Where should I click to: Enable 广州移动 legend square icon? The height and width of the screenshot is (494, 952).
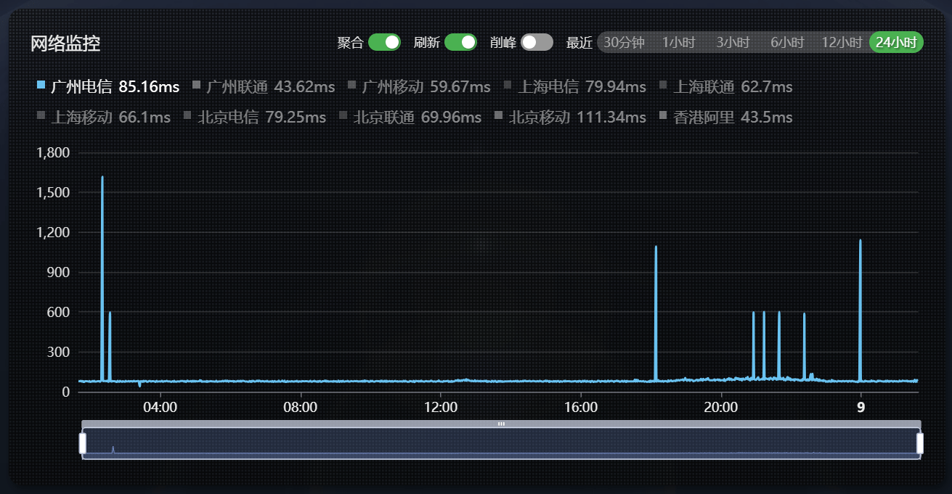[x=351, y=86]
